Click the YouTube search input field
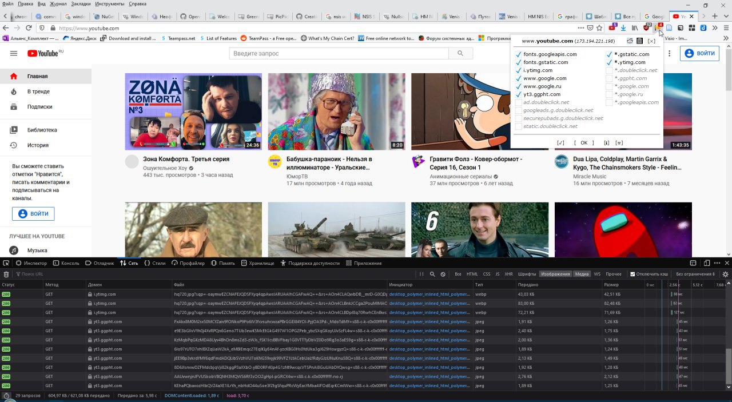Screen dimensions: 732x402 point(339,53)
